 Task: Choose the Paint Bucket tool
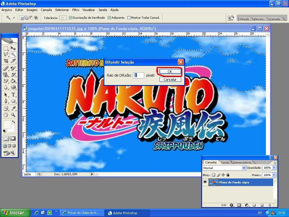coord(13,81)
